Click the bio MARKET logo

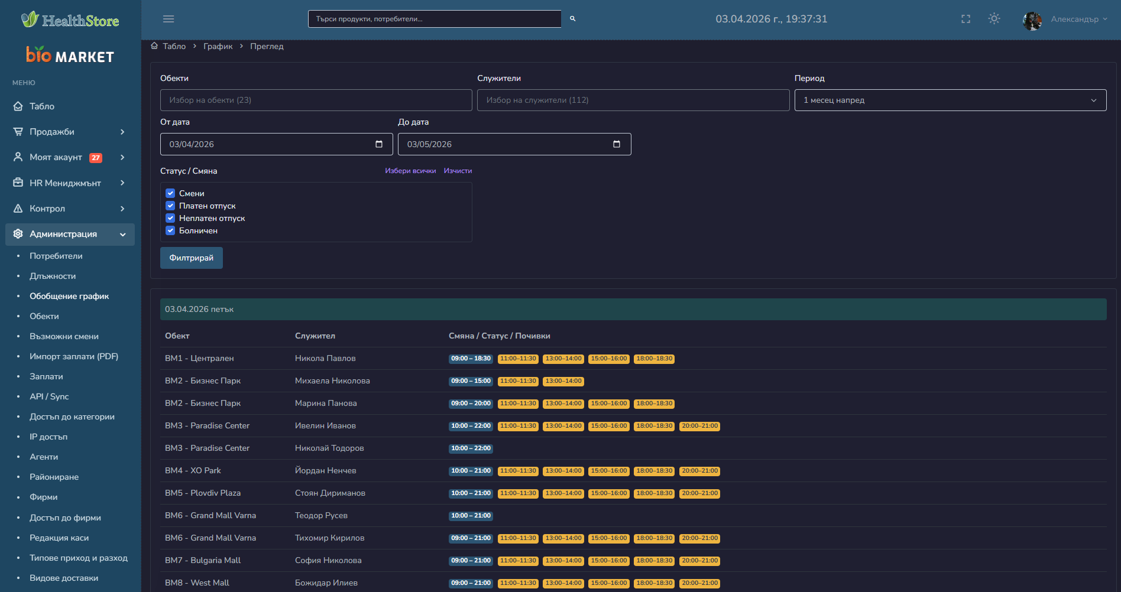click(x=70, y=55)
